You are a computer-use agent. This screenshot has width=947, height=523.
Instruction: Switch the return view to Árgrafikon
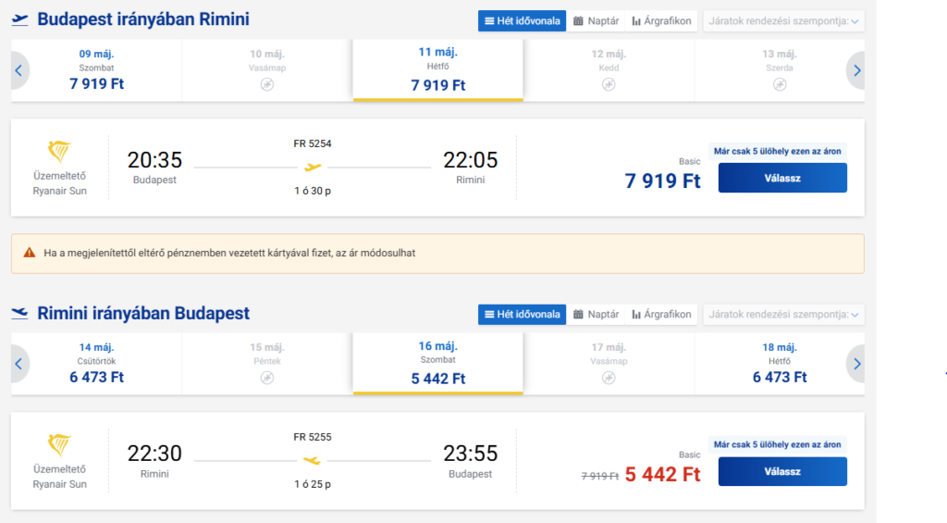click(x=661, y=314)
